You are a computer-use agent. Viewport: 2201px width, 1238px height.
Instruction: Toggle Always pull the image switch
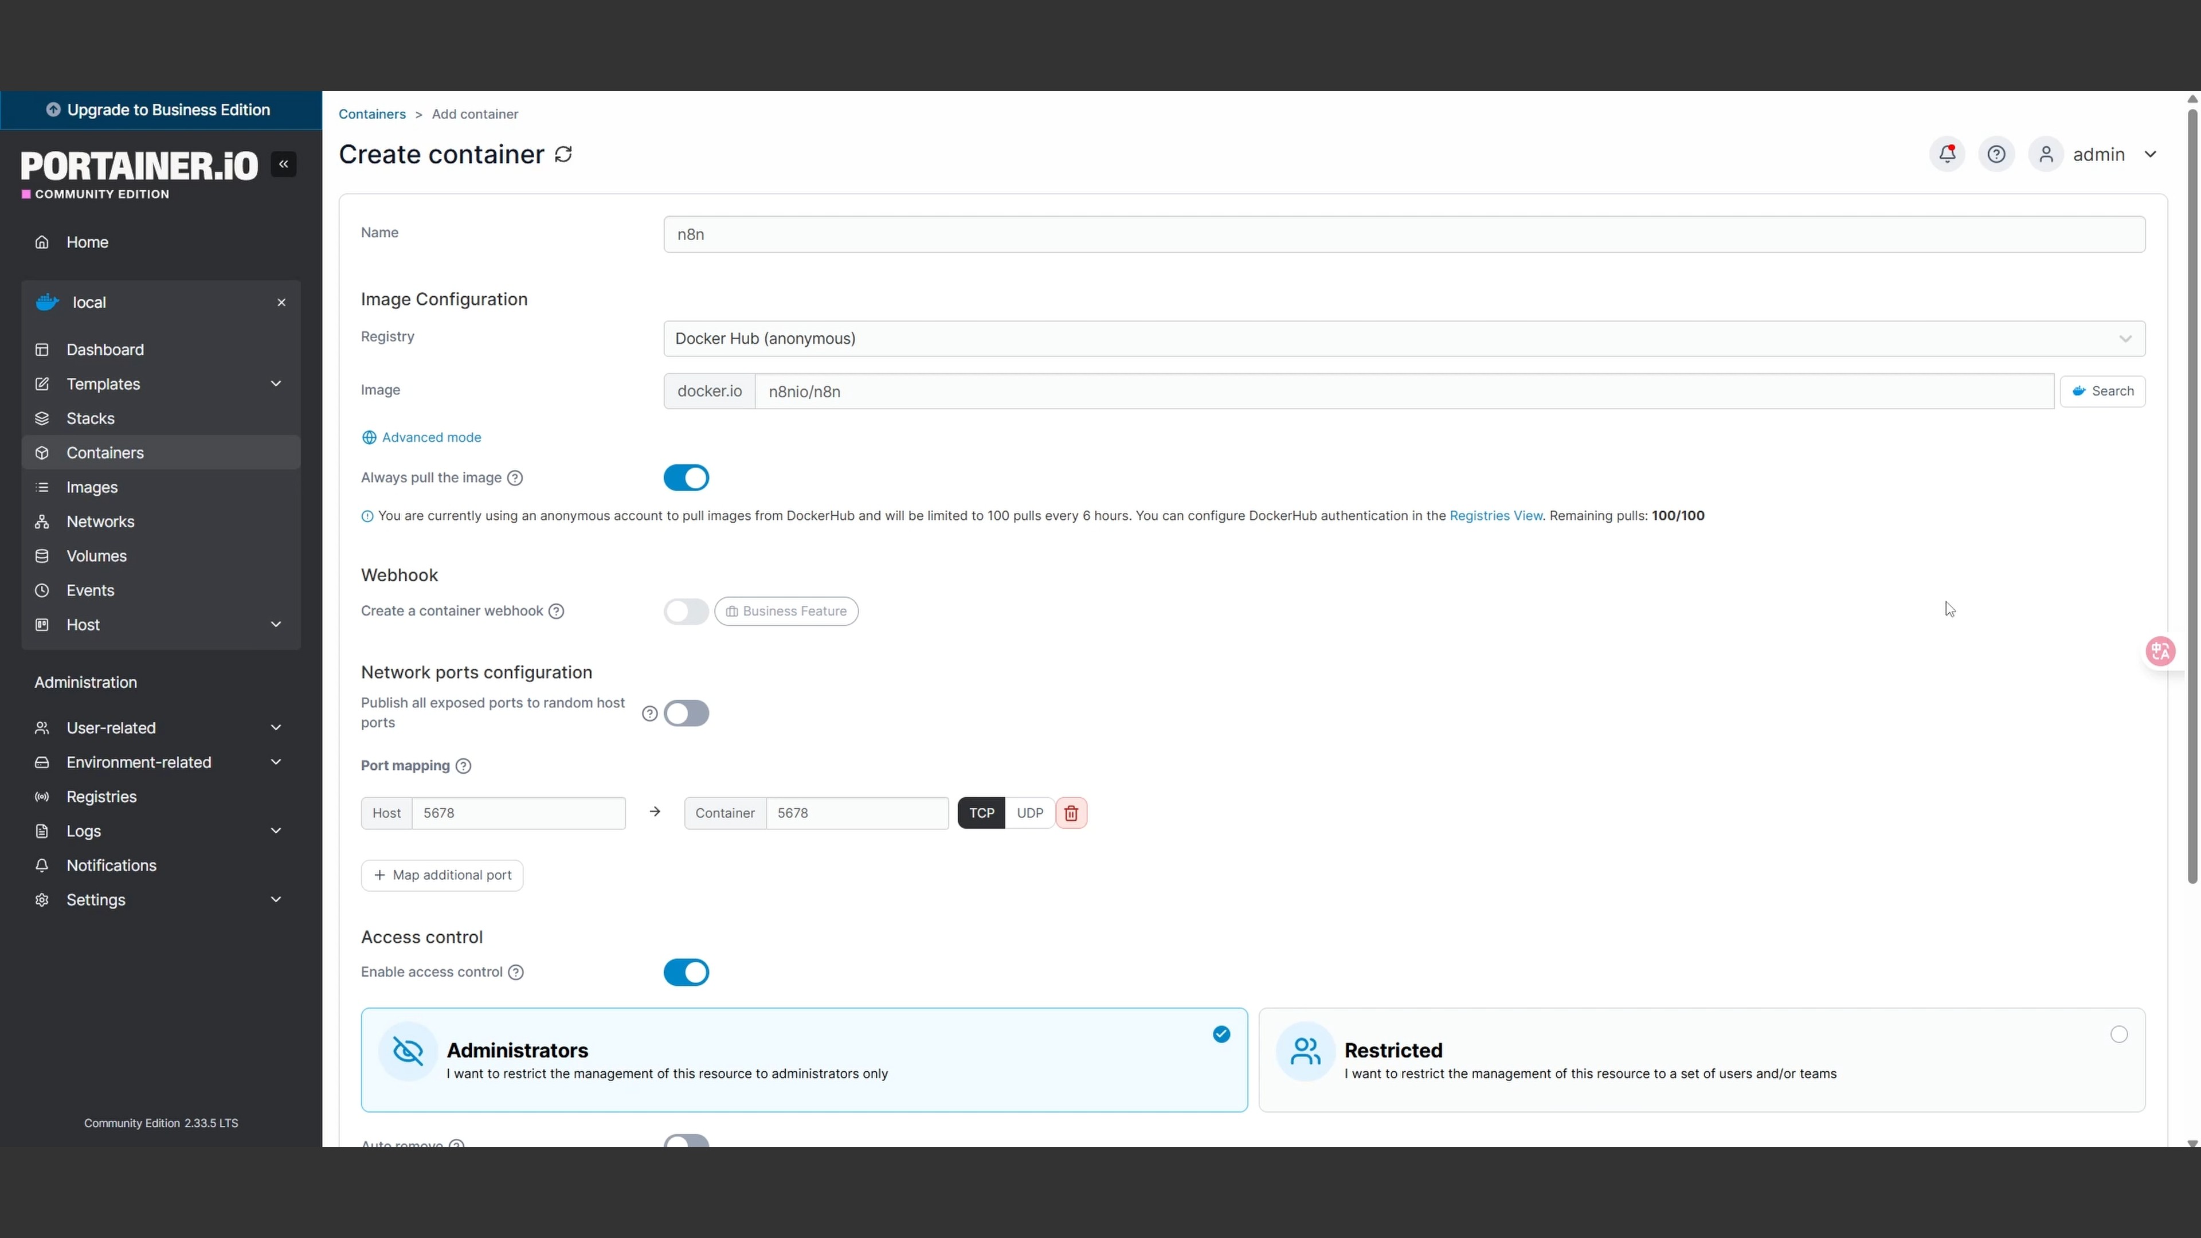pyautogui.click(x=686, y=477)
